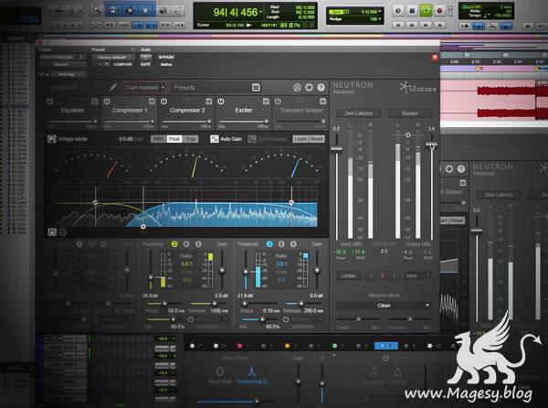Open the Grid value dropdown

coord(380,12)
